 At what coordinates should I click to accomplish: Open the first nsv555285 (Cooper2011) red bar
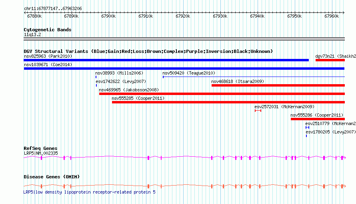228,102
